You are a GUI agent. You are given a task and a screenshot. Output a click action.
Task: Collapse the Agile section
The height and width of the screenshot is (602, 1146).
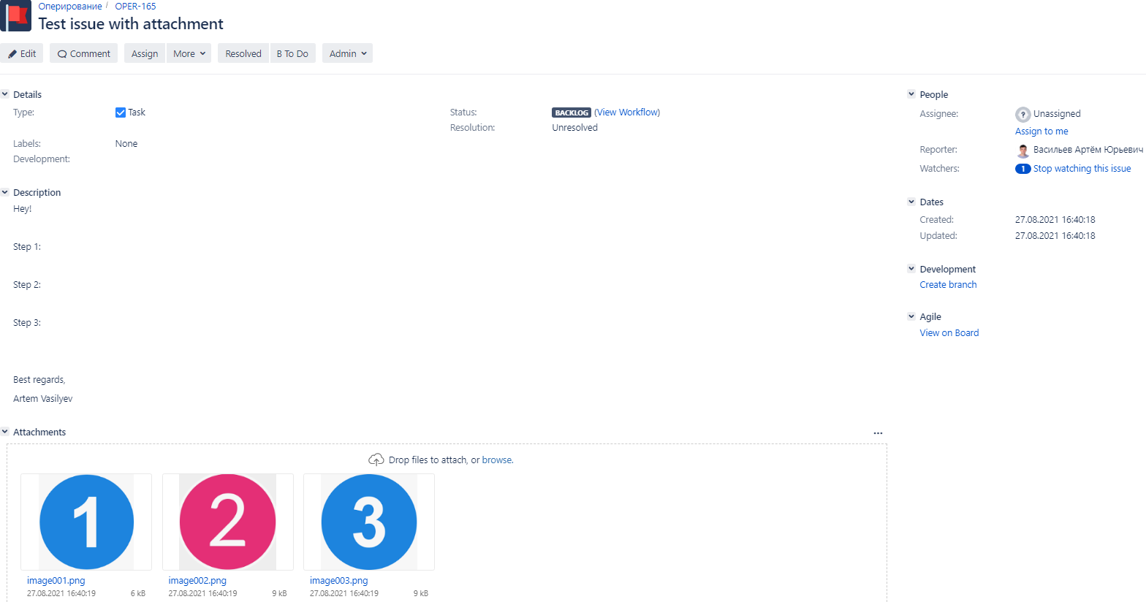911,316
